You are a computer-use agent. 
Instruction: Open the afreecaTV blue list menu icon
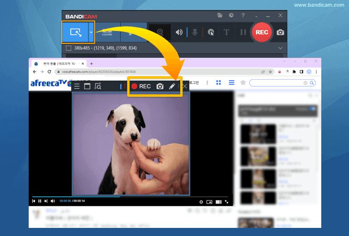(x=231, y=82)
